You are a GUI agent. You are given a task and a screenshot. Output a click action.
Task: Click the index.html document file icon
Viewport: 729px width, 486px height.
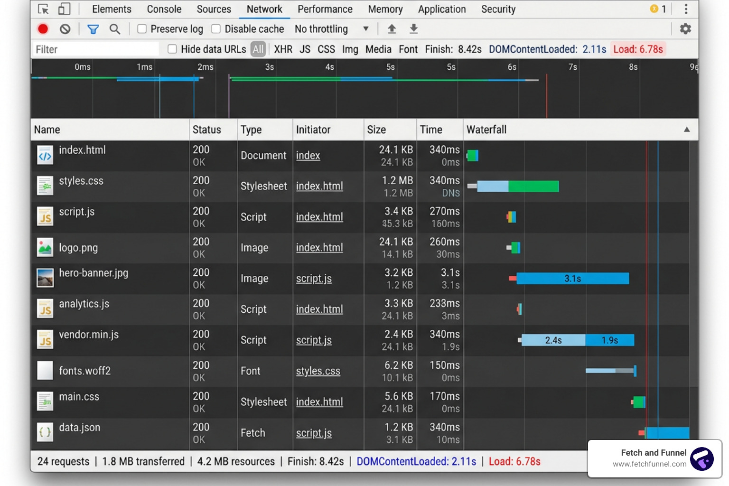[x=45, y=155]
